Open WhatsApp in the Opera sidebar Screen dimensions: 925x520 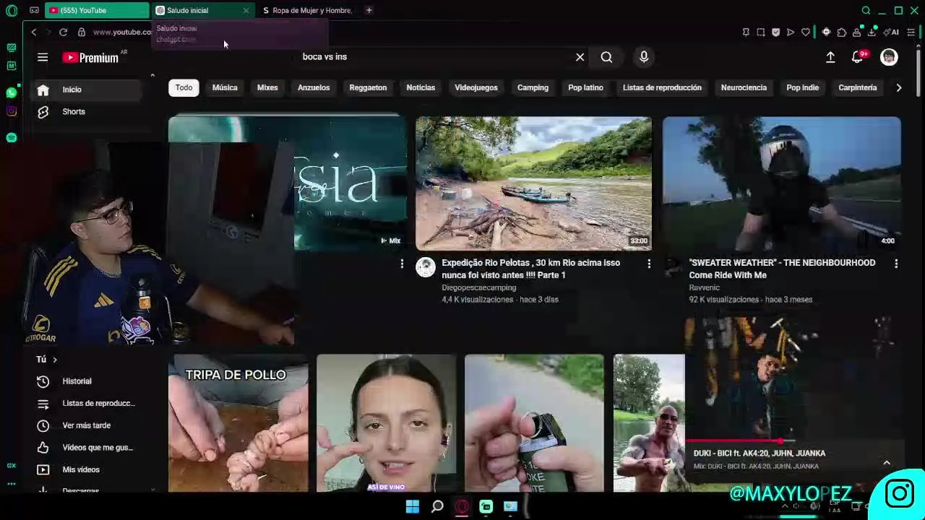coord(12,92)
